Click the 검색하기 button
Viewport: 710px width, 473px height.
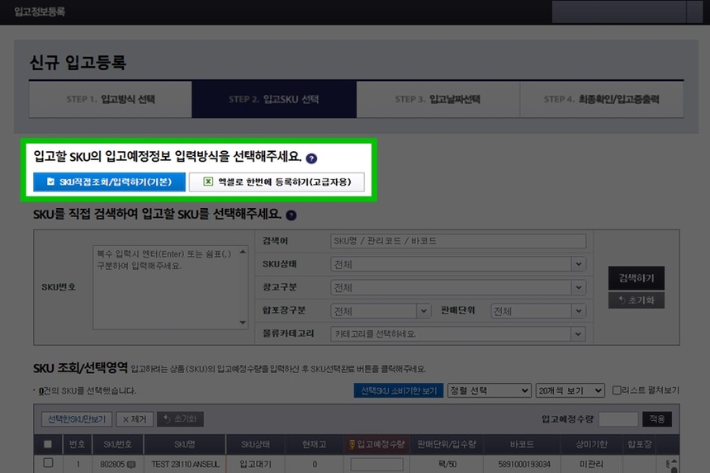[637, 278]
